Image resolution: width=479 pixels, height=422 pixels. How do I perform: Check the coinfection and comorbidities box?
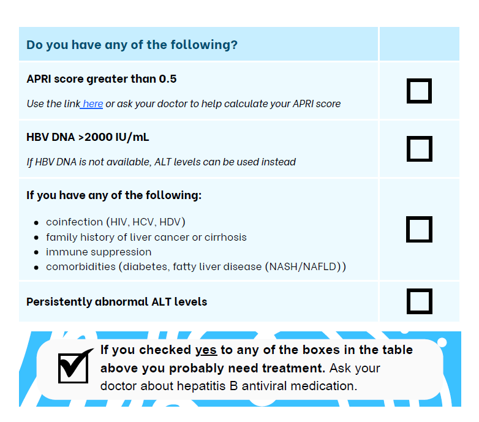[419, 229]
